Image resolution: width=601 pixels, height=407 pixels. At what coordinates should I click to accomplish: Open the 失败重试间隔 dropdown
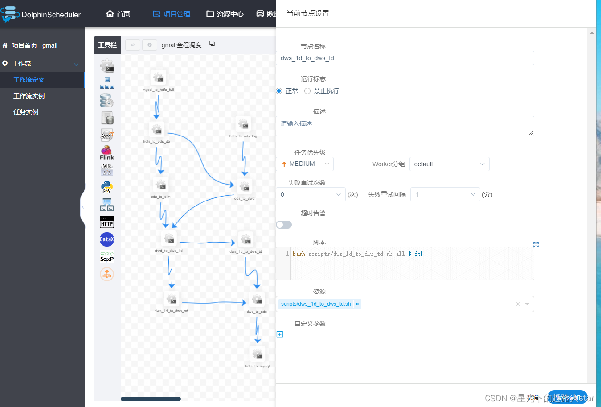445,194
